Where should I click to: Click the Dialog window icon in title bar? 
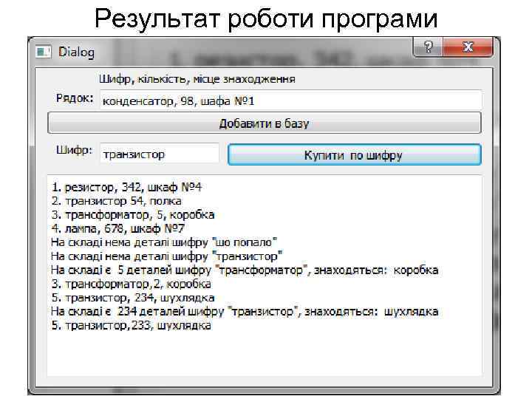tap(43, 52)
